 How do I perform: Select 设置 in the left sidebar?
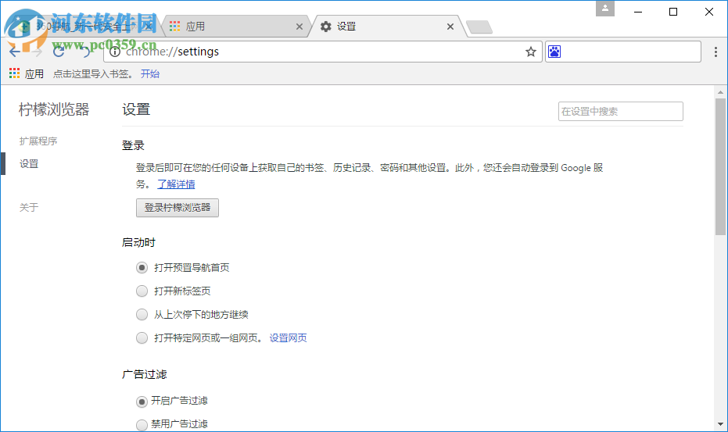29,164
